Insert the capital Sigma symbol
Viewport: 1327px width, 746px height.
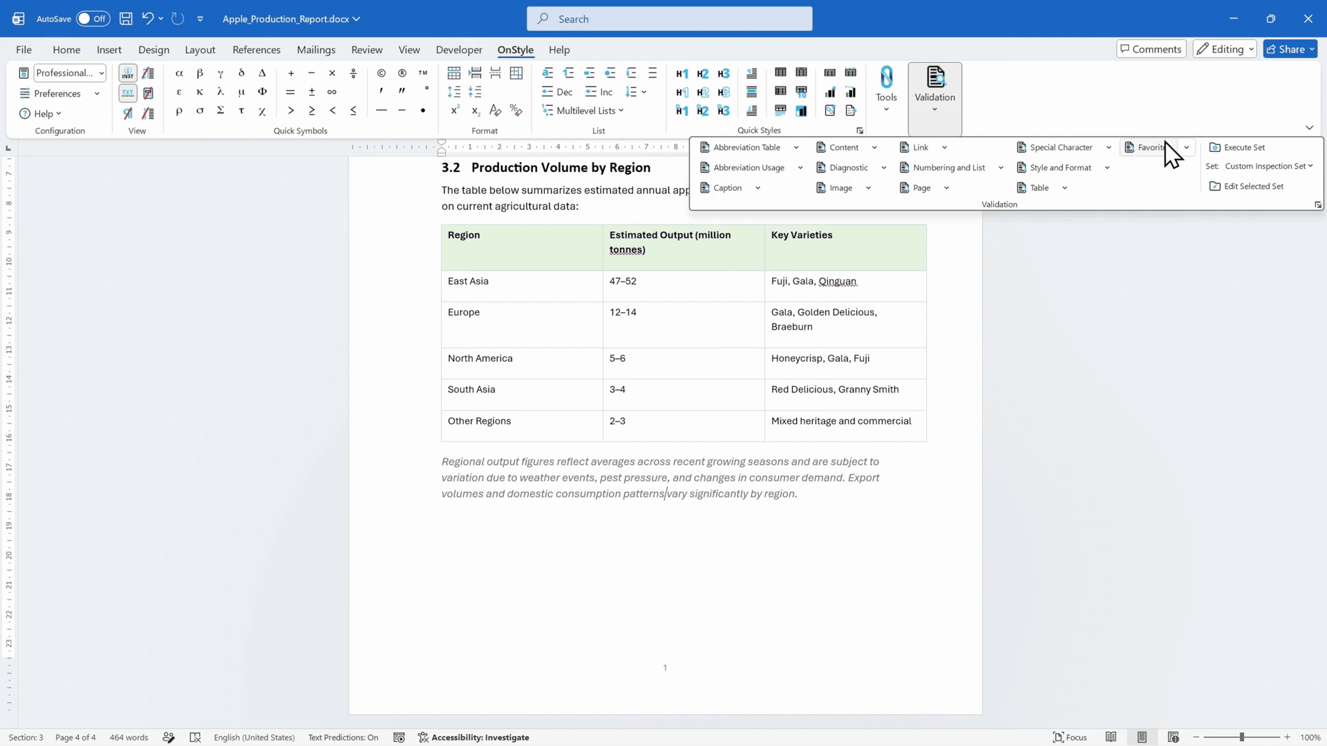[x=220, y=111]
